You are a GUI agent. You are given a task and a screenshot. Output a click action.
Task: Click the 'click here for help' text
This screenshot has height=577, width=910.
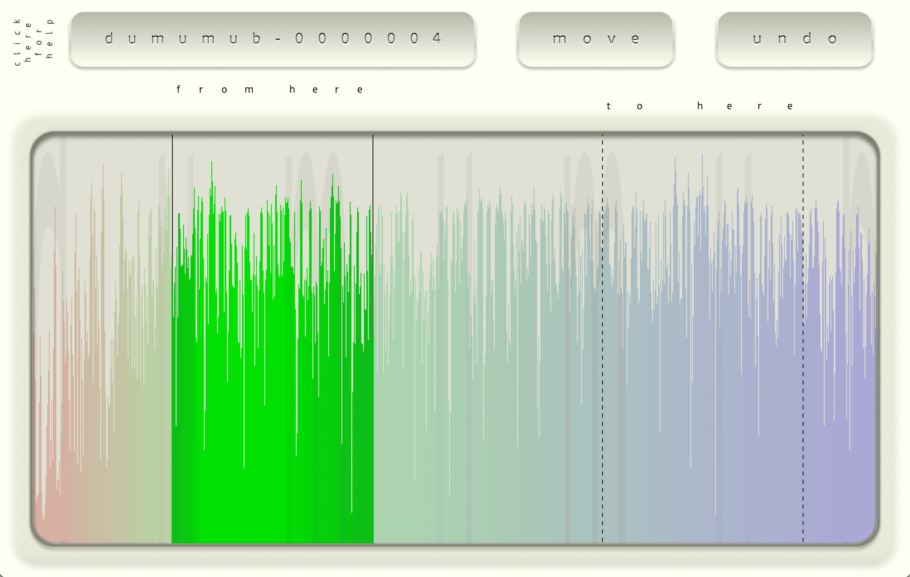pos(34,39)
